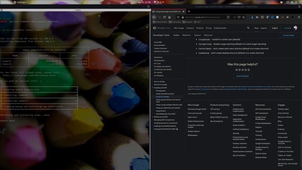
Task: Rate the page with the first star
Action: pos(236,70)
